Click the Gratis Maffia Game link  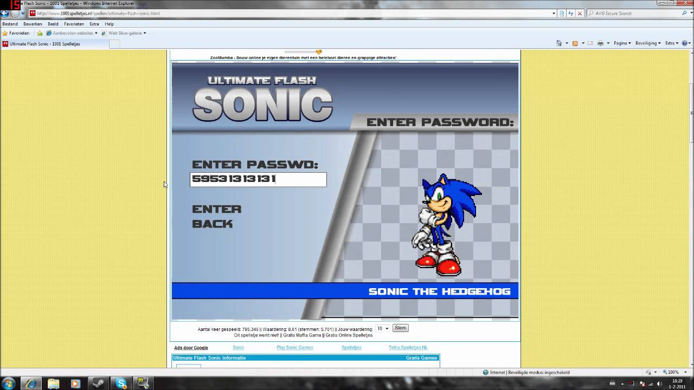(x=303, y=335)
